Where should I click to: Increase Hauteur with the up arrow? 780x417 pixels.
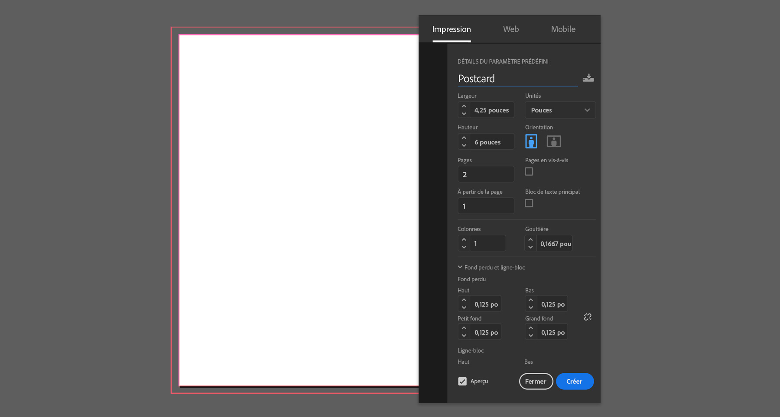[464, 138]
